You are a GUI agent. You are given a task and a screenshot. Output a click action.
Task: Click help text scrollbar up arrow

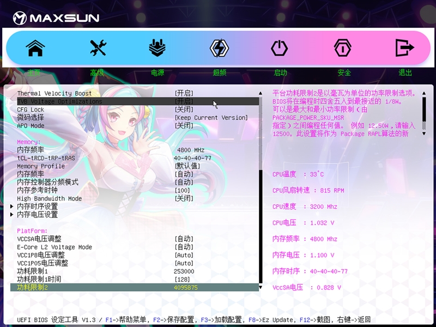pyautogui.click(x=424, y=93)
